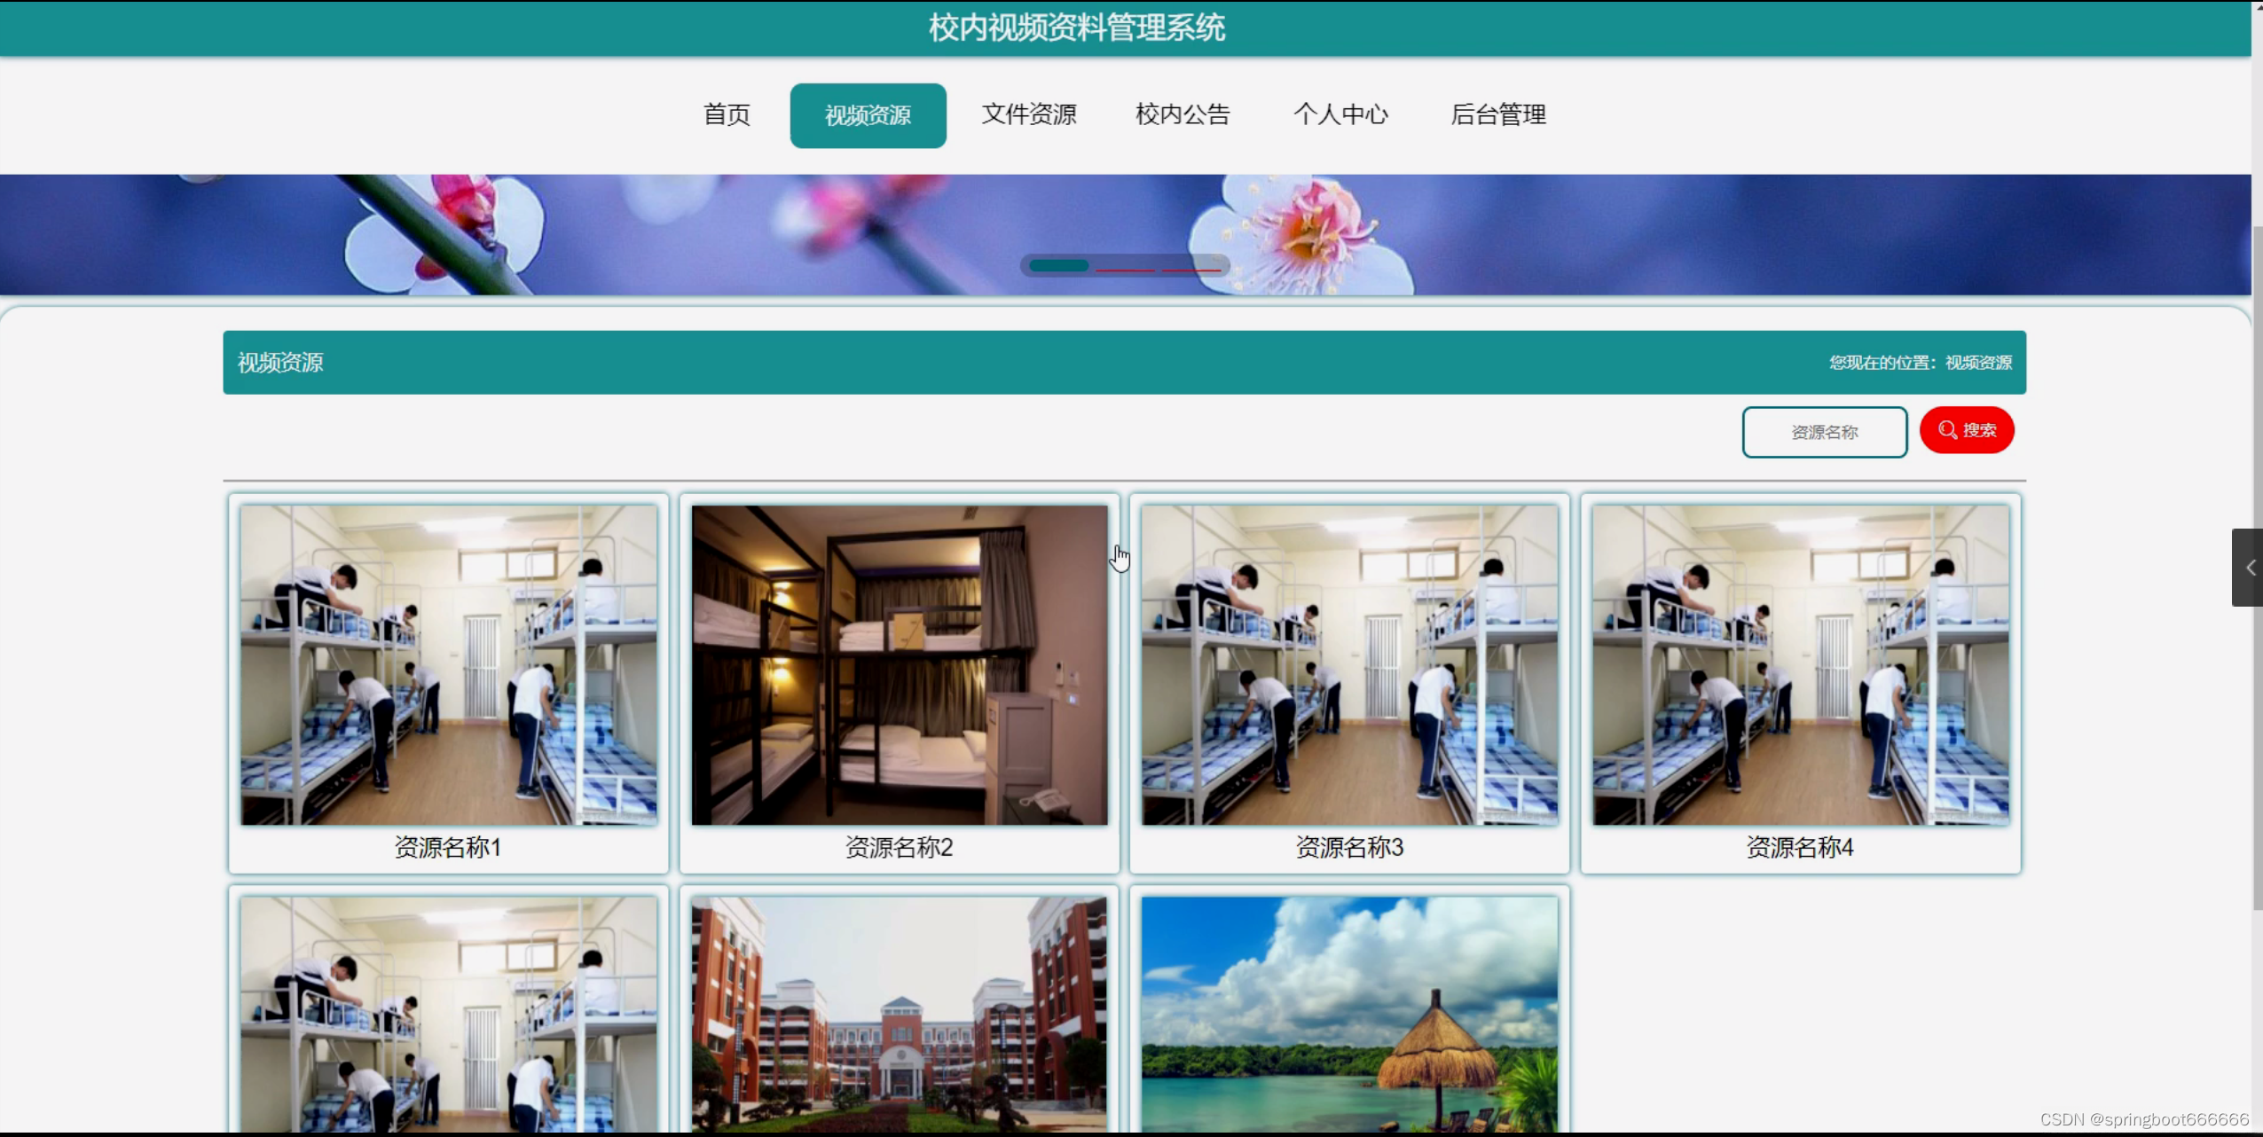Open the tropical beach hut thumbnail

click(1349, 1013)
